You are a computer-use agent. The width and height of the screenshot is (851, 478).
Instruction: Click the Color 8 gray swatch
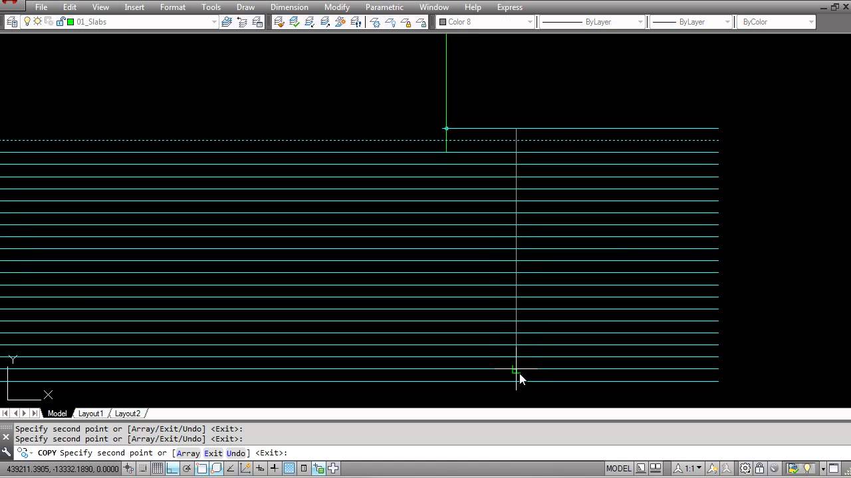[443, 22]
